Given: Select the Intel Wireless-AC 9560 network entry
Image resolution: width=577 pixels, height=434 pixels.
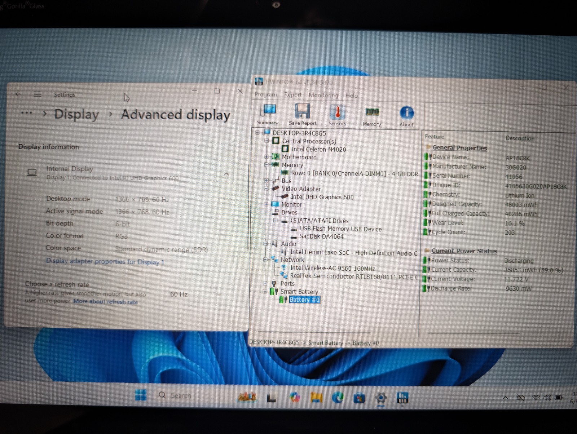Looking at the screenshot, I should pos(332,268).
